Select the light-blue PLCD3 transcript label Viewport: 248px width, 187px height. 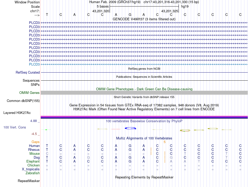pos(34,64)
